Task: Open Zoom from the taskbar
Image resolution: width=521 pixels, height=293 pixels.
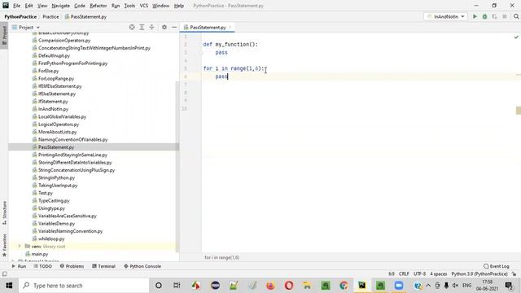Action: tap(399, 286)
